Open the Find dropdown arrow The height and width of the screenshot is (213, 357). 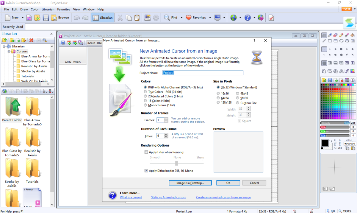[x=181, y=18]
